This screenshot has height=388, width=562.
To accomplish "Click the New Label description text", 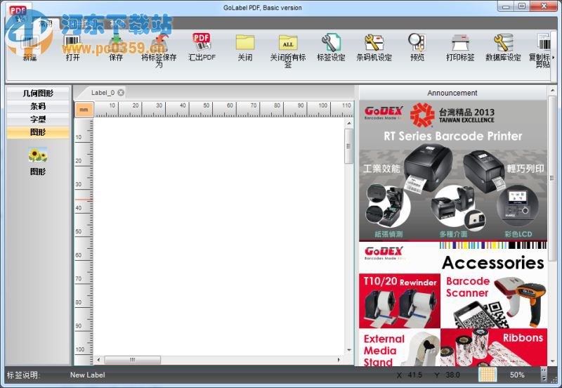I will tap(87, 375).
